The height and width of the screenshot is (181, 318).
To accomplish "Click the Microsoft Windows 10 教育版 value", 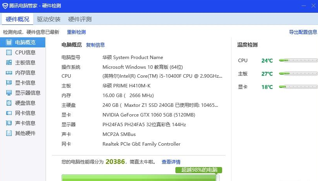I will (143, 67).
